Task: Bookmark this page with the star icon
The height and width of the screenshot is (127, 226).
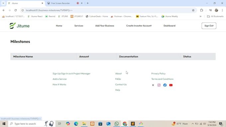Action: [193, 10]
